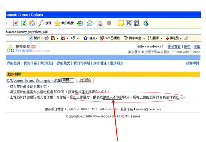
Task: Open the 邀請朋友 link
Action: click(117, 63)
